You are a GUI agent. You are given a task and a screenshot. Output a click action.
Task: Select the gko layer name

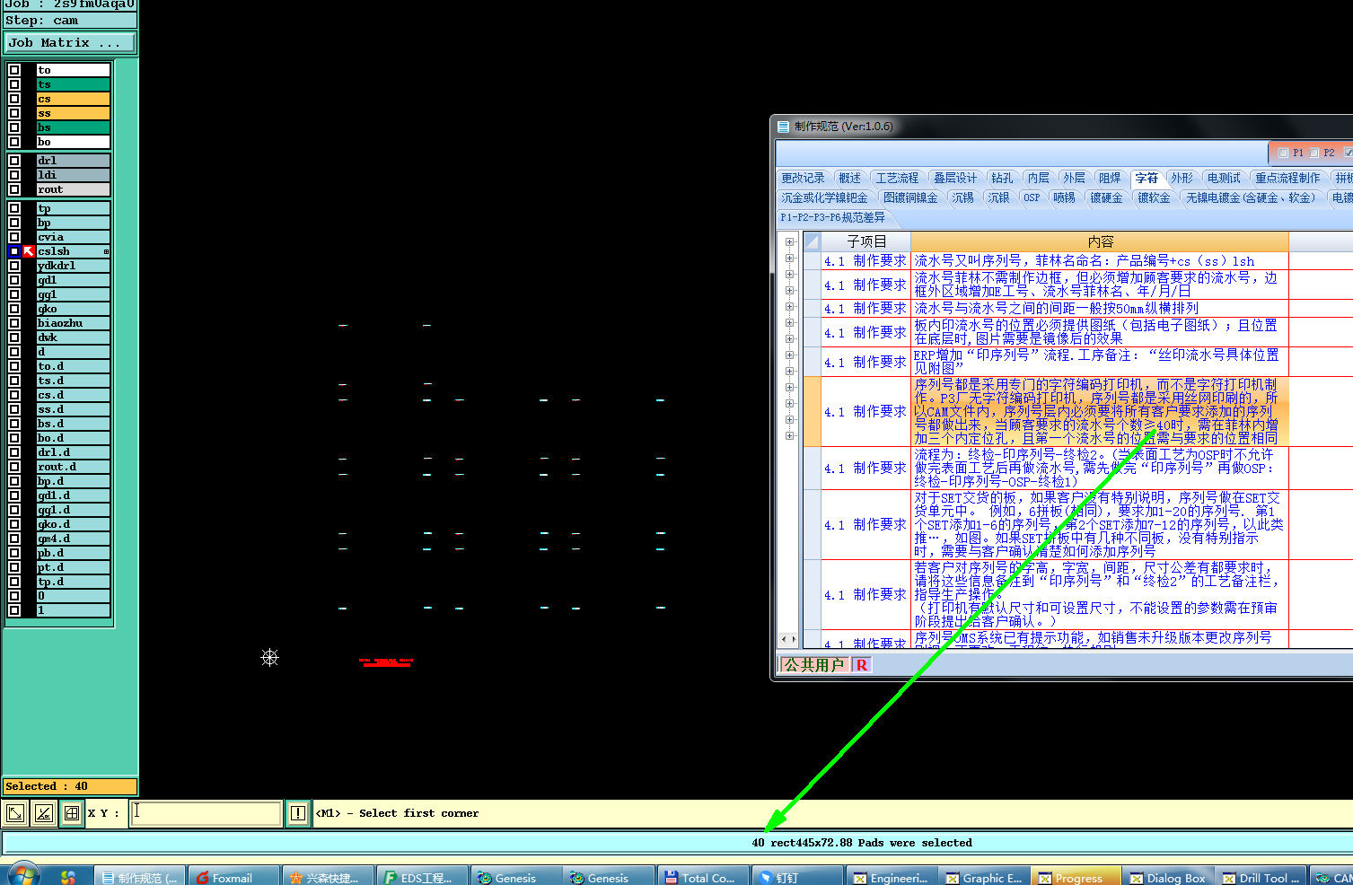73,309
